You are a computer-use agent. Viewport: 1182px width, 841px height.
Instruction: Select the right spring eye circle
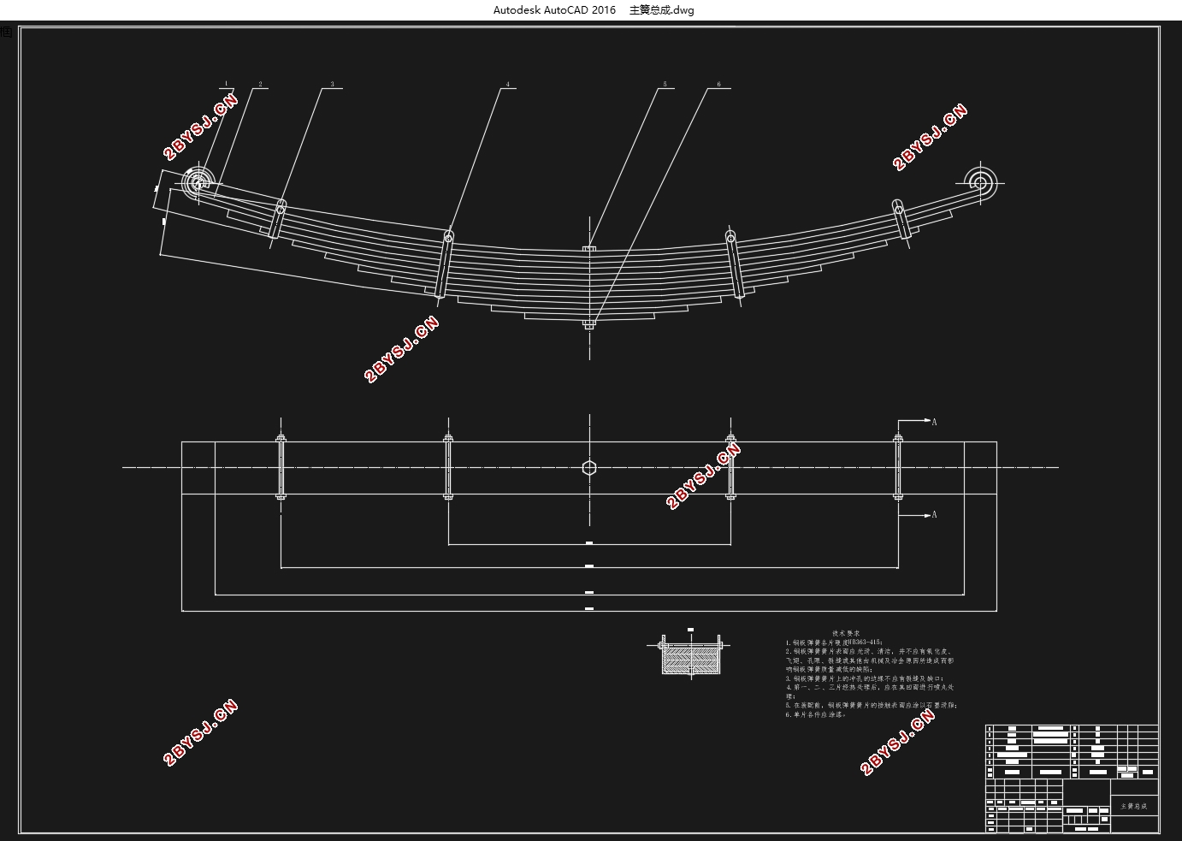point(979,182)
